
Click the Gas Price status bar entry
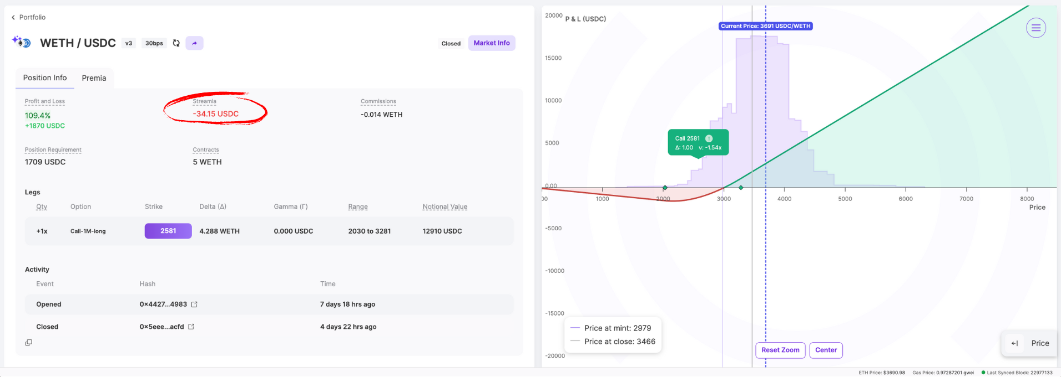click(x=943, y=373)
